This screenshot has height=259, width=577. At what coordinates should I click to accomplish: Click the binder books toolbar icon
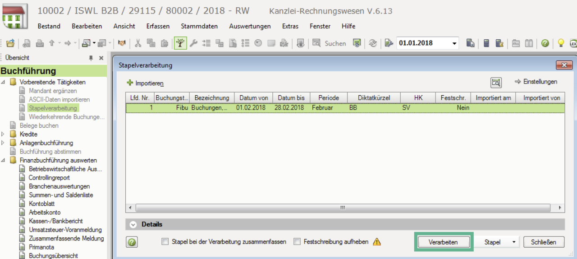coord(529,43)
